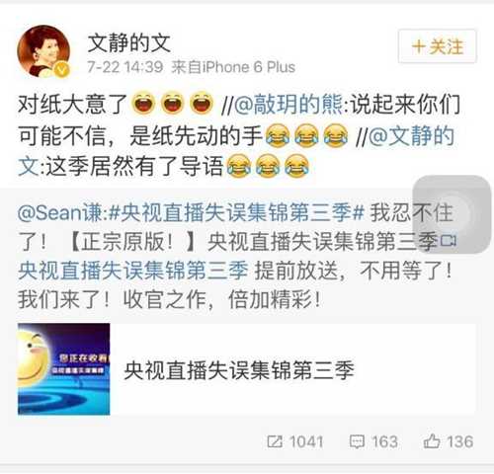Open hashtag #央视直播失误集锦第三季#
The width and height of the screenshot is (494, 474).
(x=236, y=212)
